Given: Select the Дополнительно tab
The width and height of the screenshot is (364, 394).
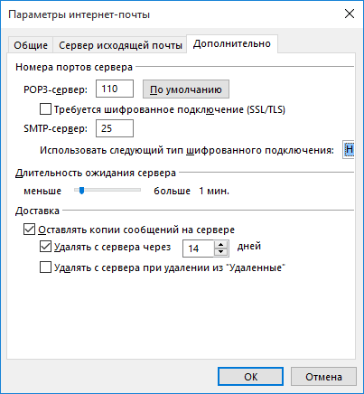Looking at the screenshot, I should tap(232, 44).
